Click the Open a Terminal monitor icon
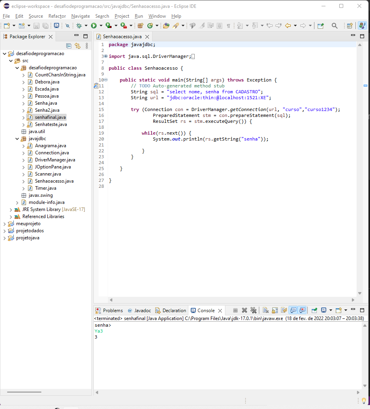The height and width of the screenshot is (409, 370). [56, 26]
